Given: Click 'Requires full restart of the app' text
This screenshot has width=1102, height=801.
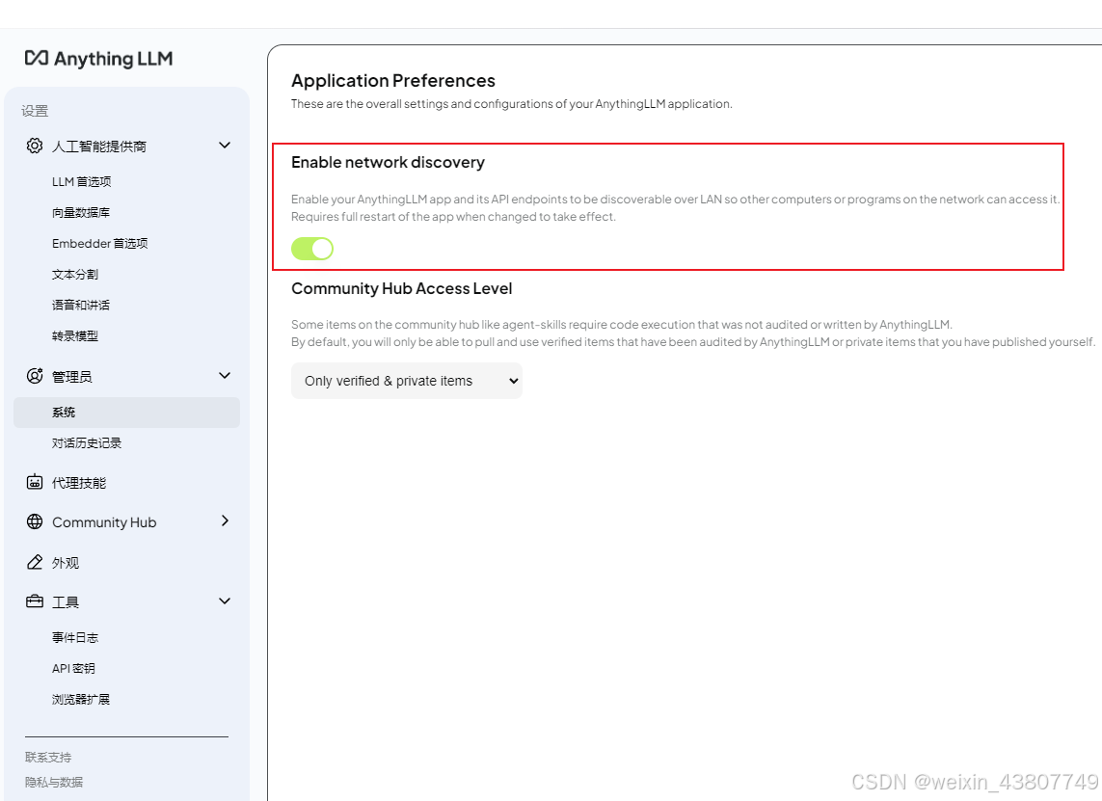Looking at the screenshot, I should point(453,217).
